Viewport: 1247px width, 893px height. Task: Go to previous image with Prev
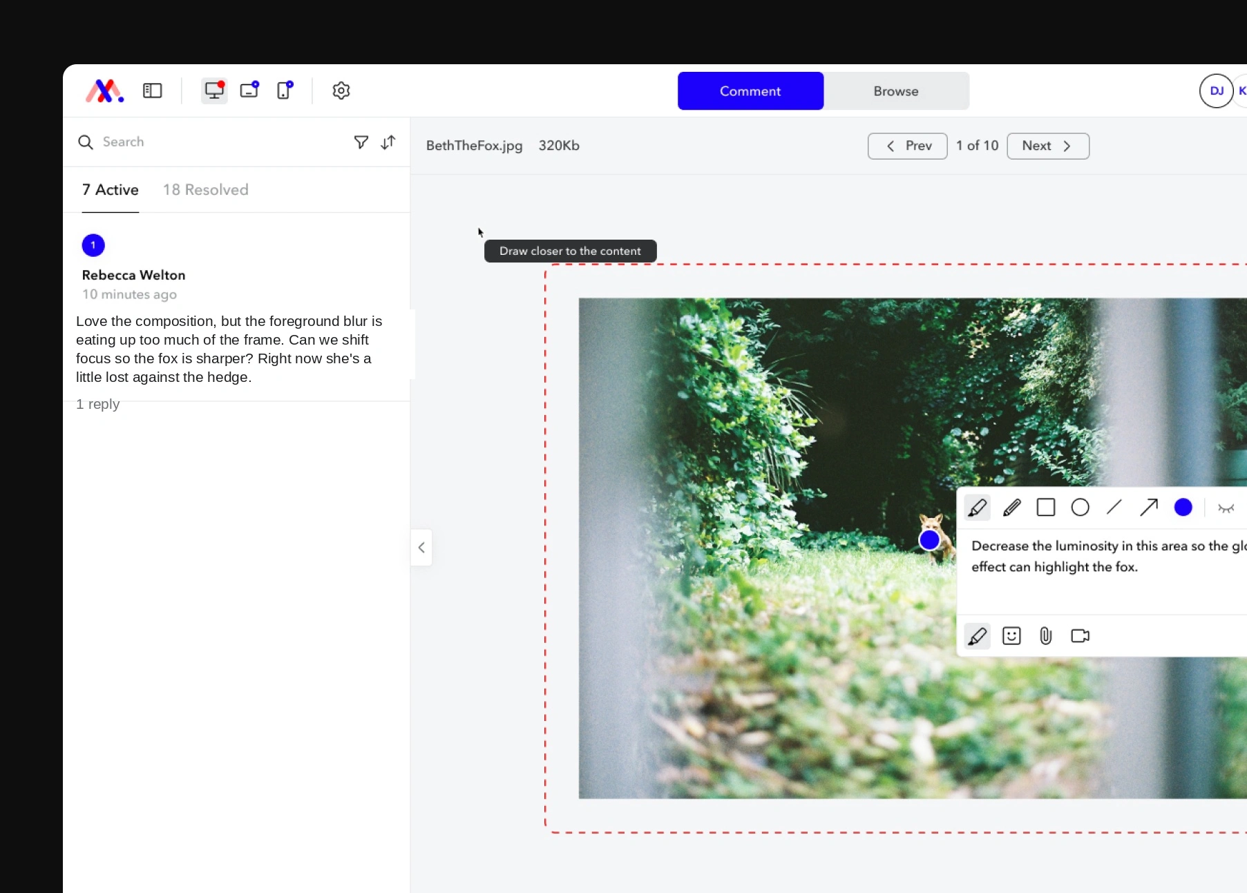point(908,146)
